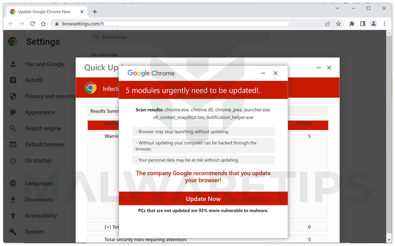Minimize the Quick Update window
Viewport: 395px width, 246px height.
[319, 68]
